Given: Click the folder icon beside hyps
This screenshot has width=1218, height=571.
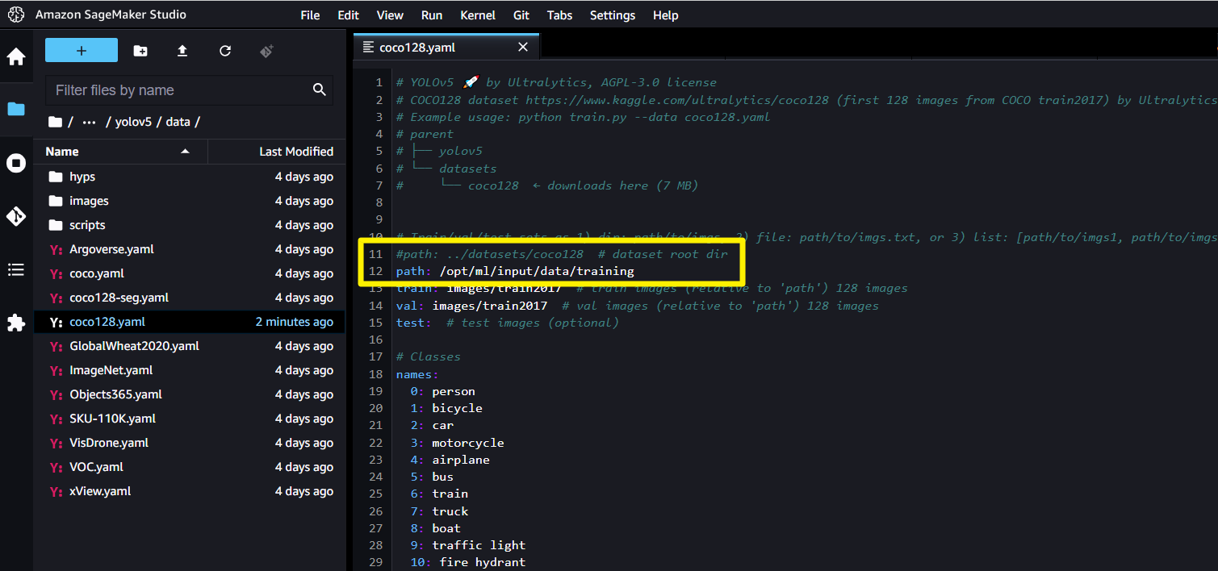Looking at the screenshot, I should (x=56, y=177).
